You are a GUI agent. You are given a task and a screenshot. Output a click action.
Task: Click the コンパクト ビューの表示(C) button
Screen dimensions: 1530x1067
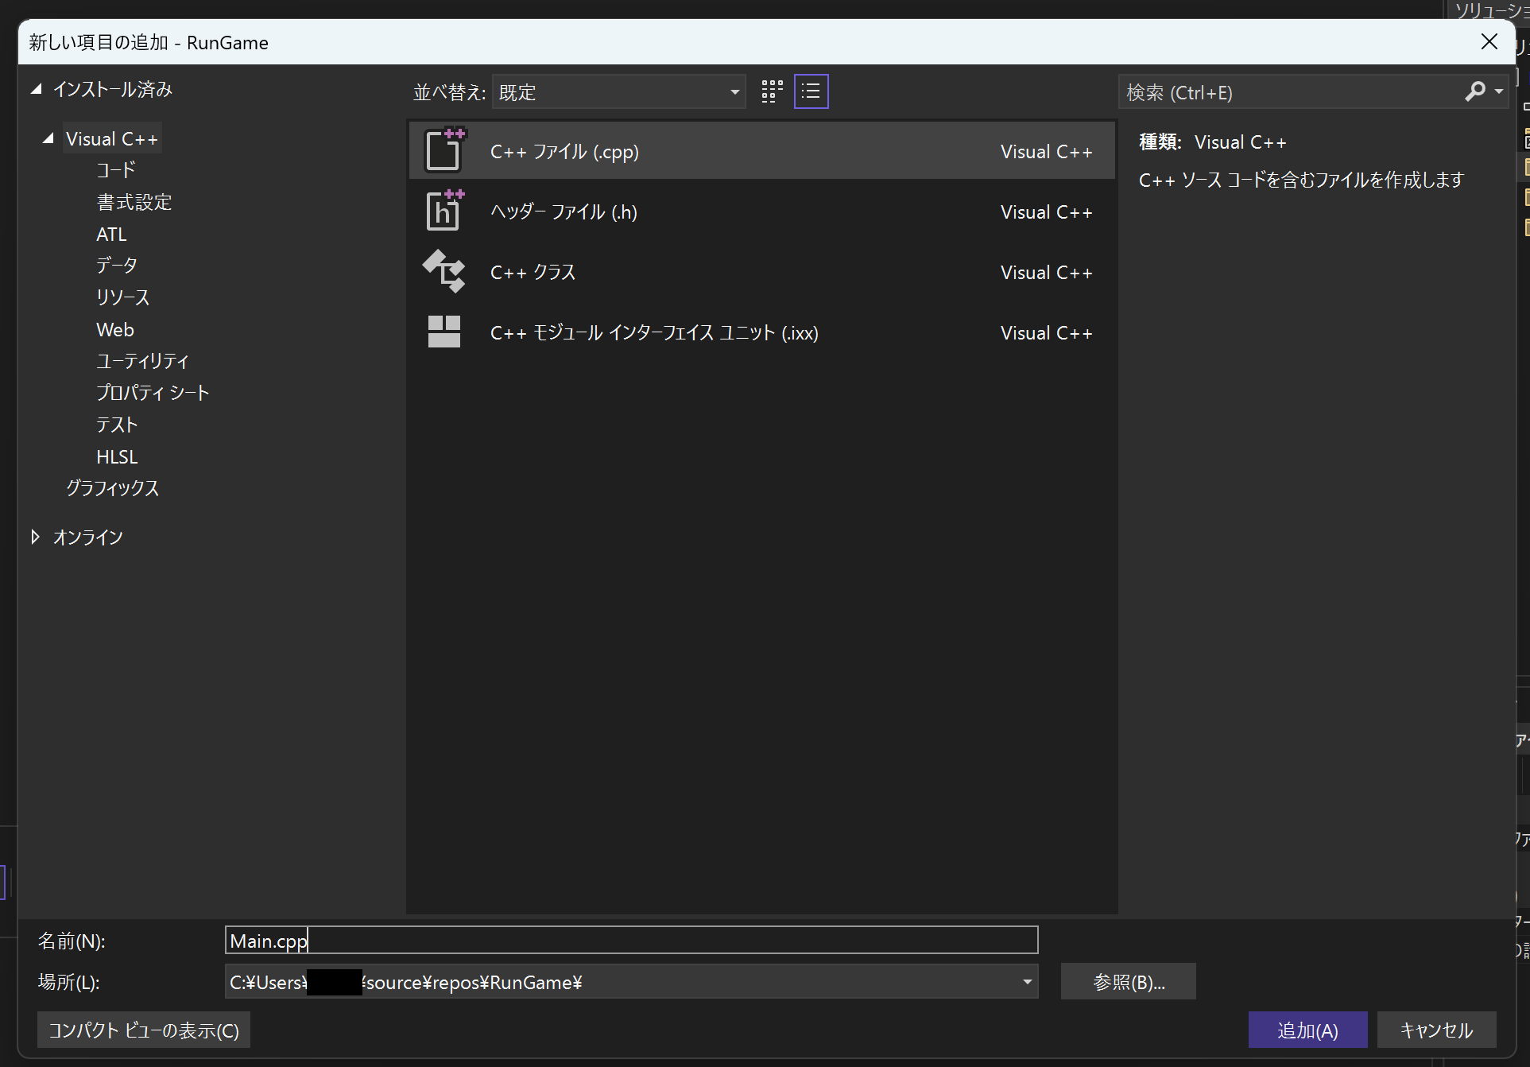click(x=144, y=1030)
